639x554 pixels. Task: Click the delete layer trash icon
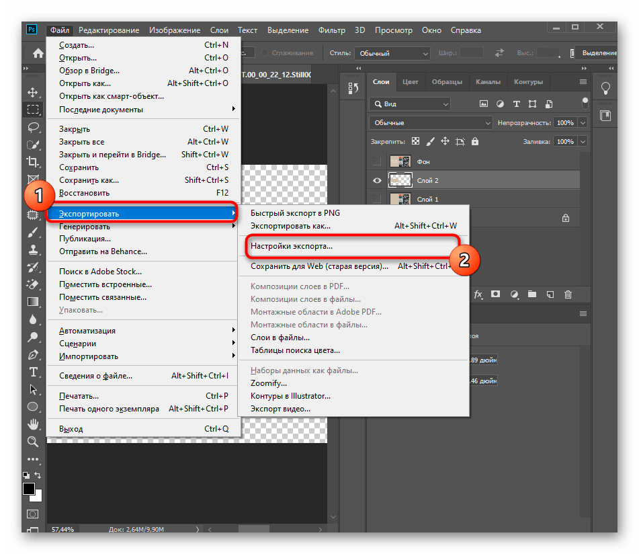(568, 294)
